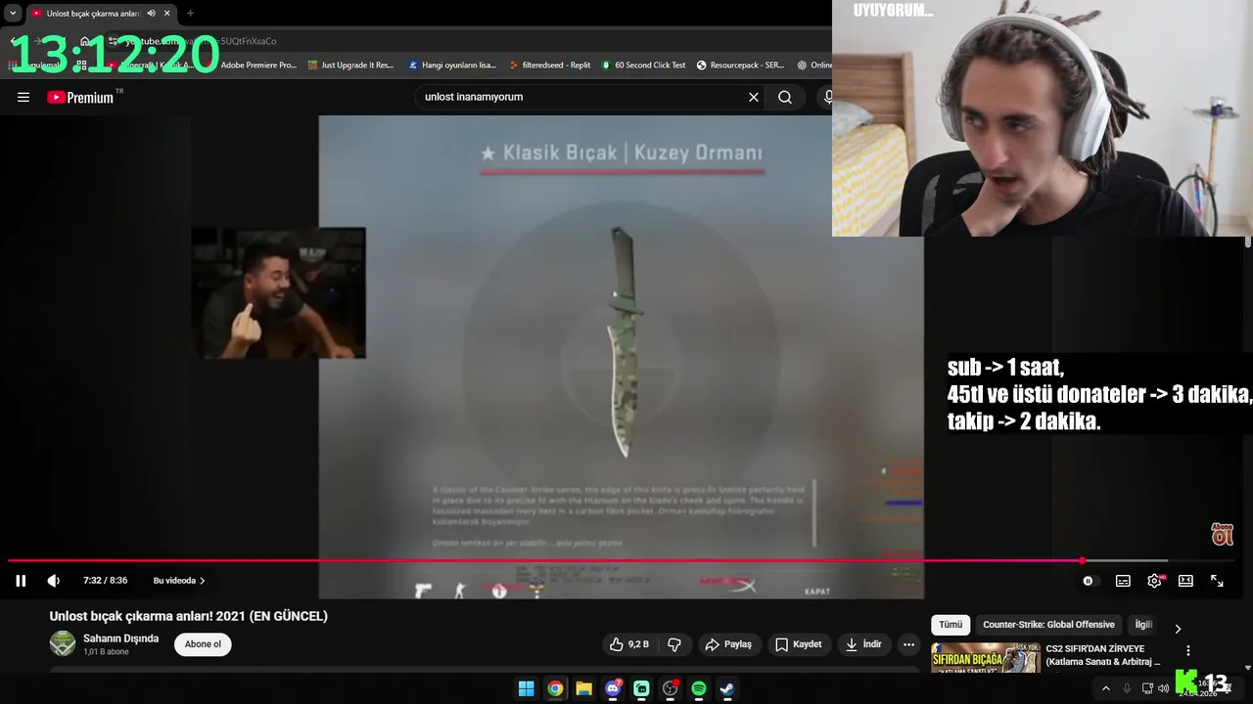Select Counter-Strike: Global Offensive chip

(x=1048, y=625)
